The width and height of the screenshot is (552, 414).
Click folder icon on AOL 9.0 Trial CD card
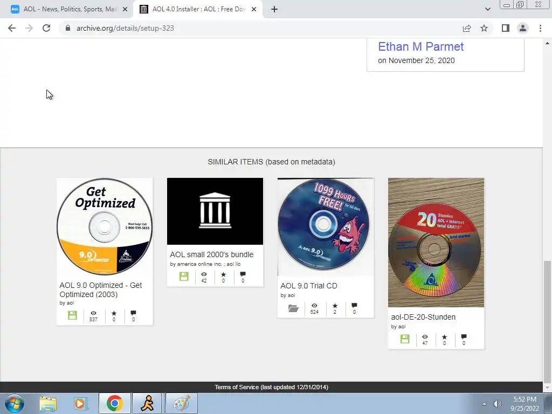(293, 308)
